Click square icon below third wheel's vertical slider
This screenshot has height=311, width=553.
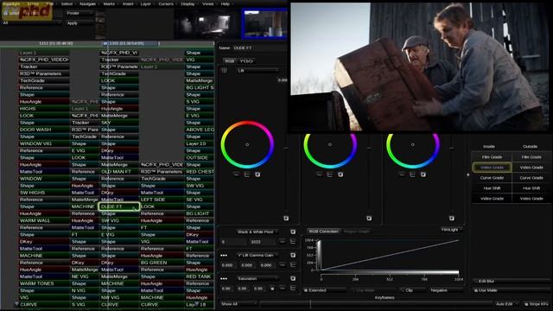[x=452, y=219]
